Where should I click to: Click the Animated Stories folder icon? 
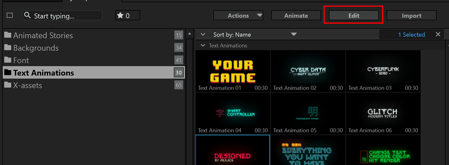click(8, 35)
